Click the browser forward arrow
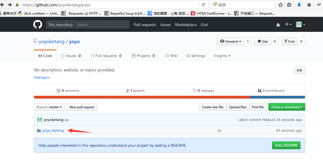 [10, 4]
